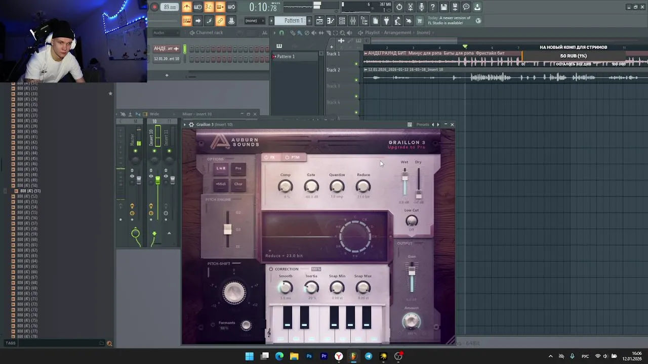Click the Pre option button

click(x=238, y=168)
